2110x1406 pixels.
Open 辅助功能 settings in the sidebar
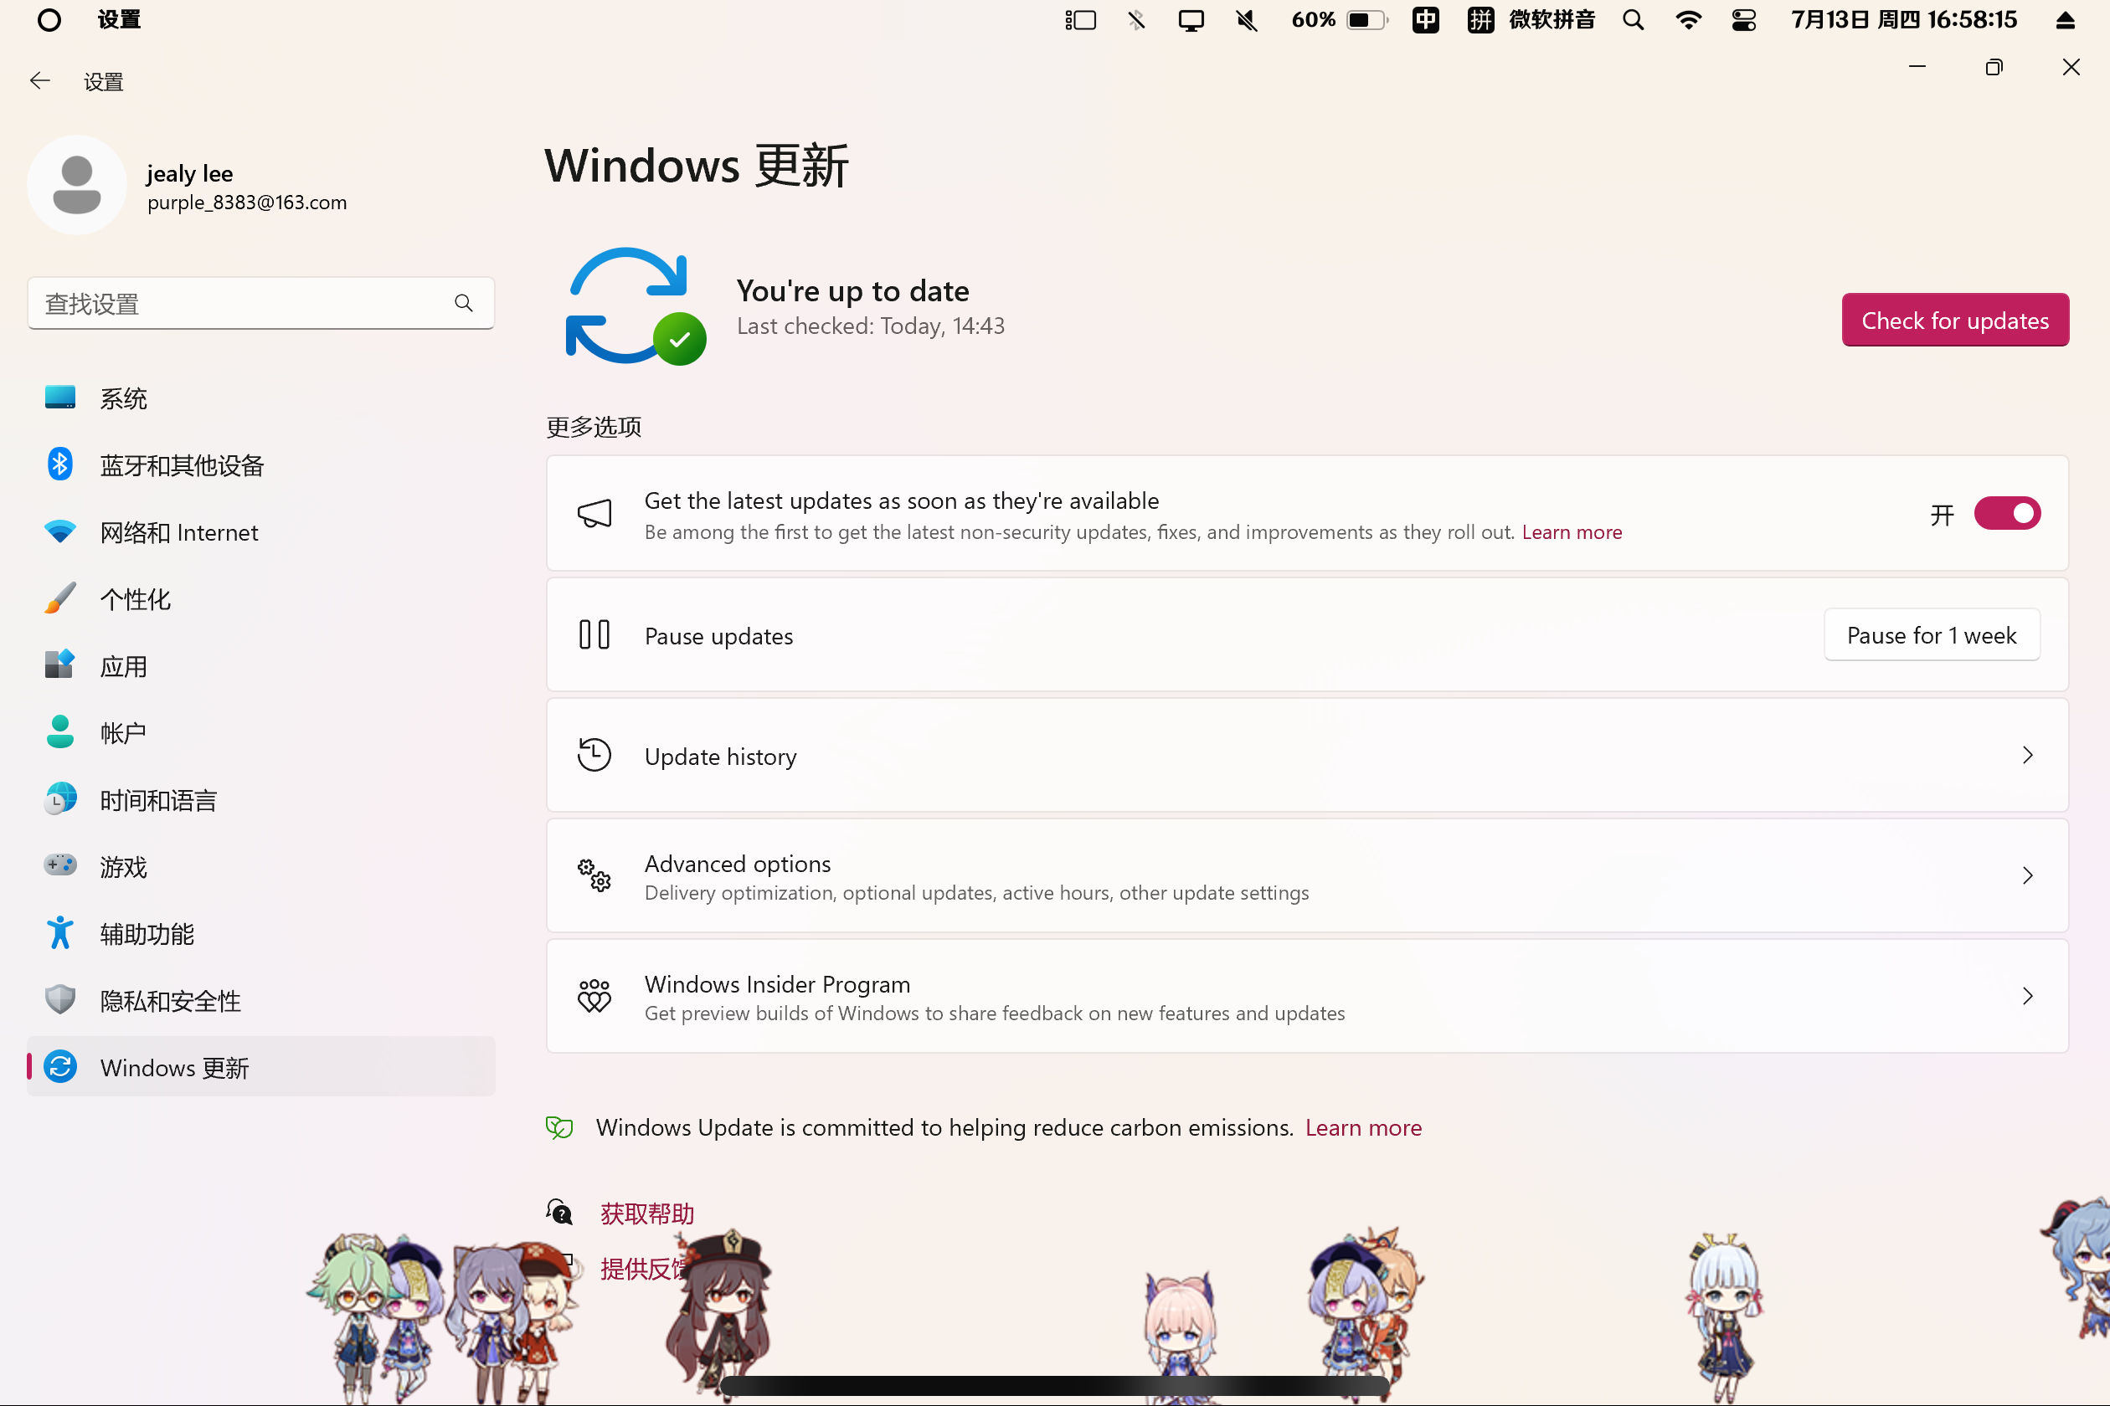(x=261, y=933)
